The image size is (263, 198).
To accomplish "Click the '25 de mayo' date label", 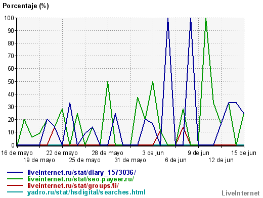I will (85, 160).
